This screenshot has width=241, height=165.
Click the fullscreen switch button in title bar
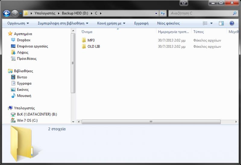point(184,3)
